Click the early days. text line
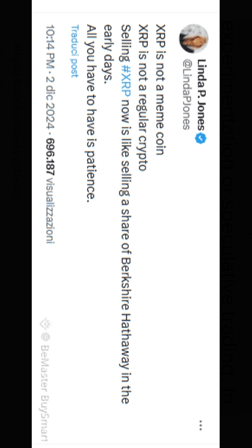252x448 pixels. pyautogui.click(x=108, y=54)
